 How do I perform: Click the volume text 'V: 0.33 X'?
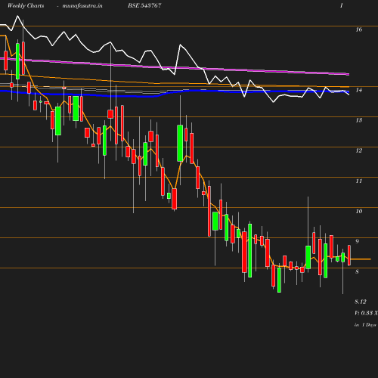(x=366, y=313)
